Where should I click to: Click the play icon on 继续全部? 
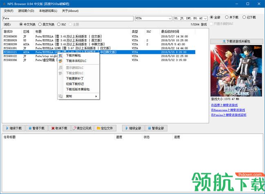tap(127, 128)
